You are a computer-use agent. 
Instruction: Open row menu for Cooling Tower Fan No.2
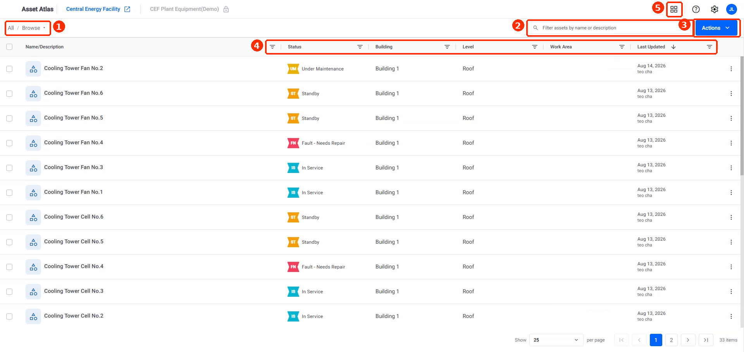[731, 69]
